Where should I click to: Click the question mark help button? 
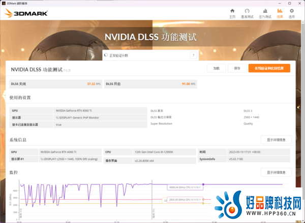[x=193, y=55]
